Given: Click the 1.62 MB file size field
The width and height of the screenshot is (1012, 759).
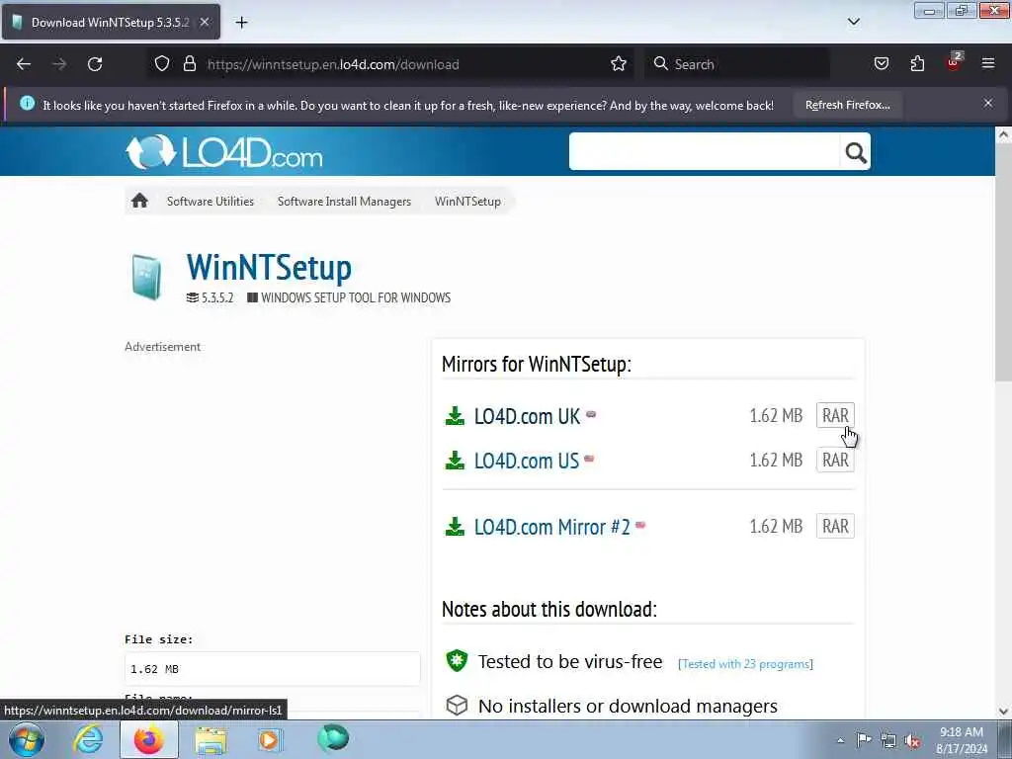Looking at the screenshot, I should coord(273,669).
